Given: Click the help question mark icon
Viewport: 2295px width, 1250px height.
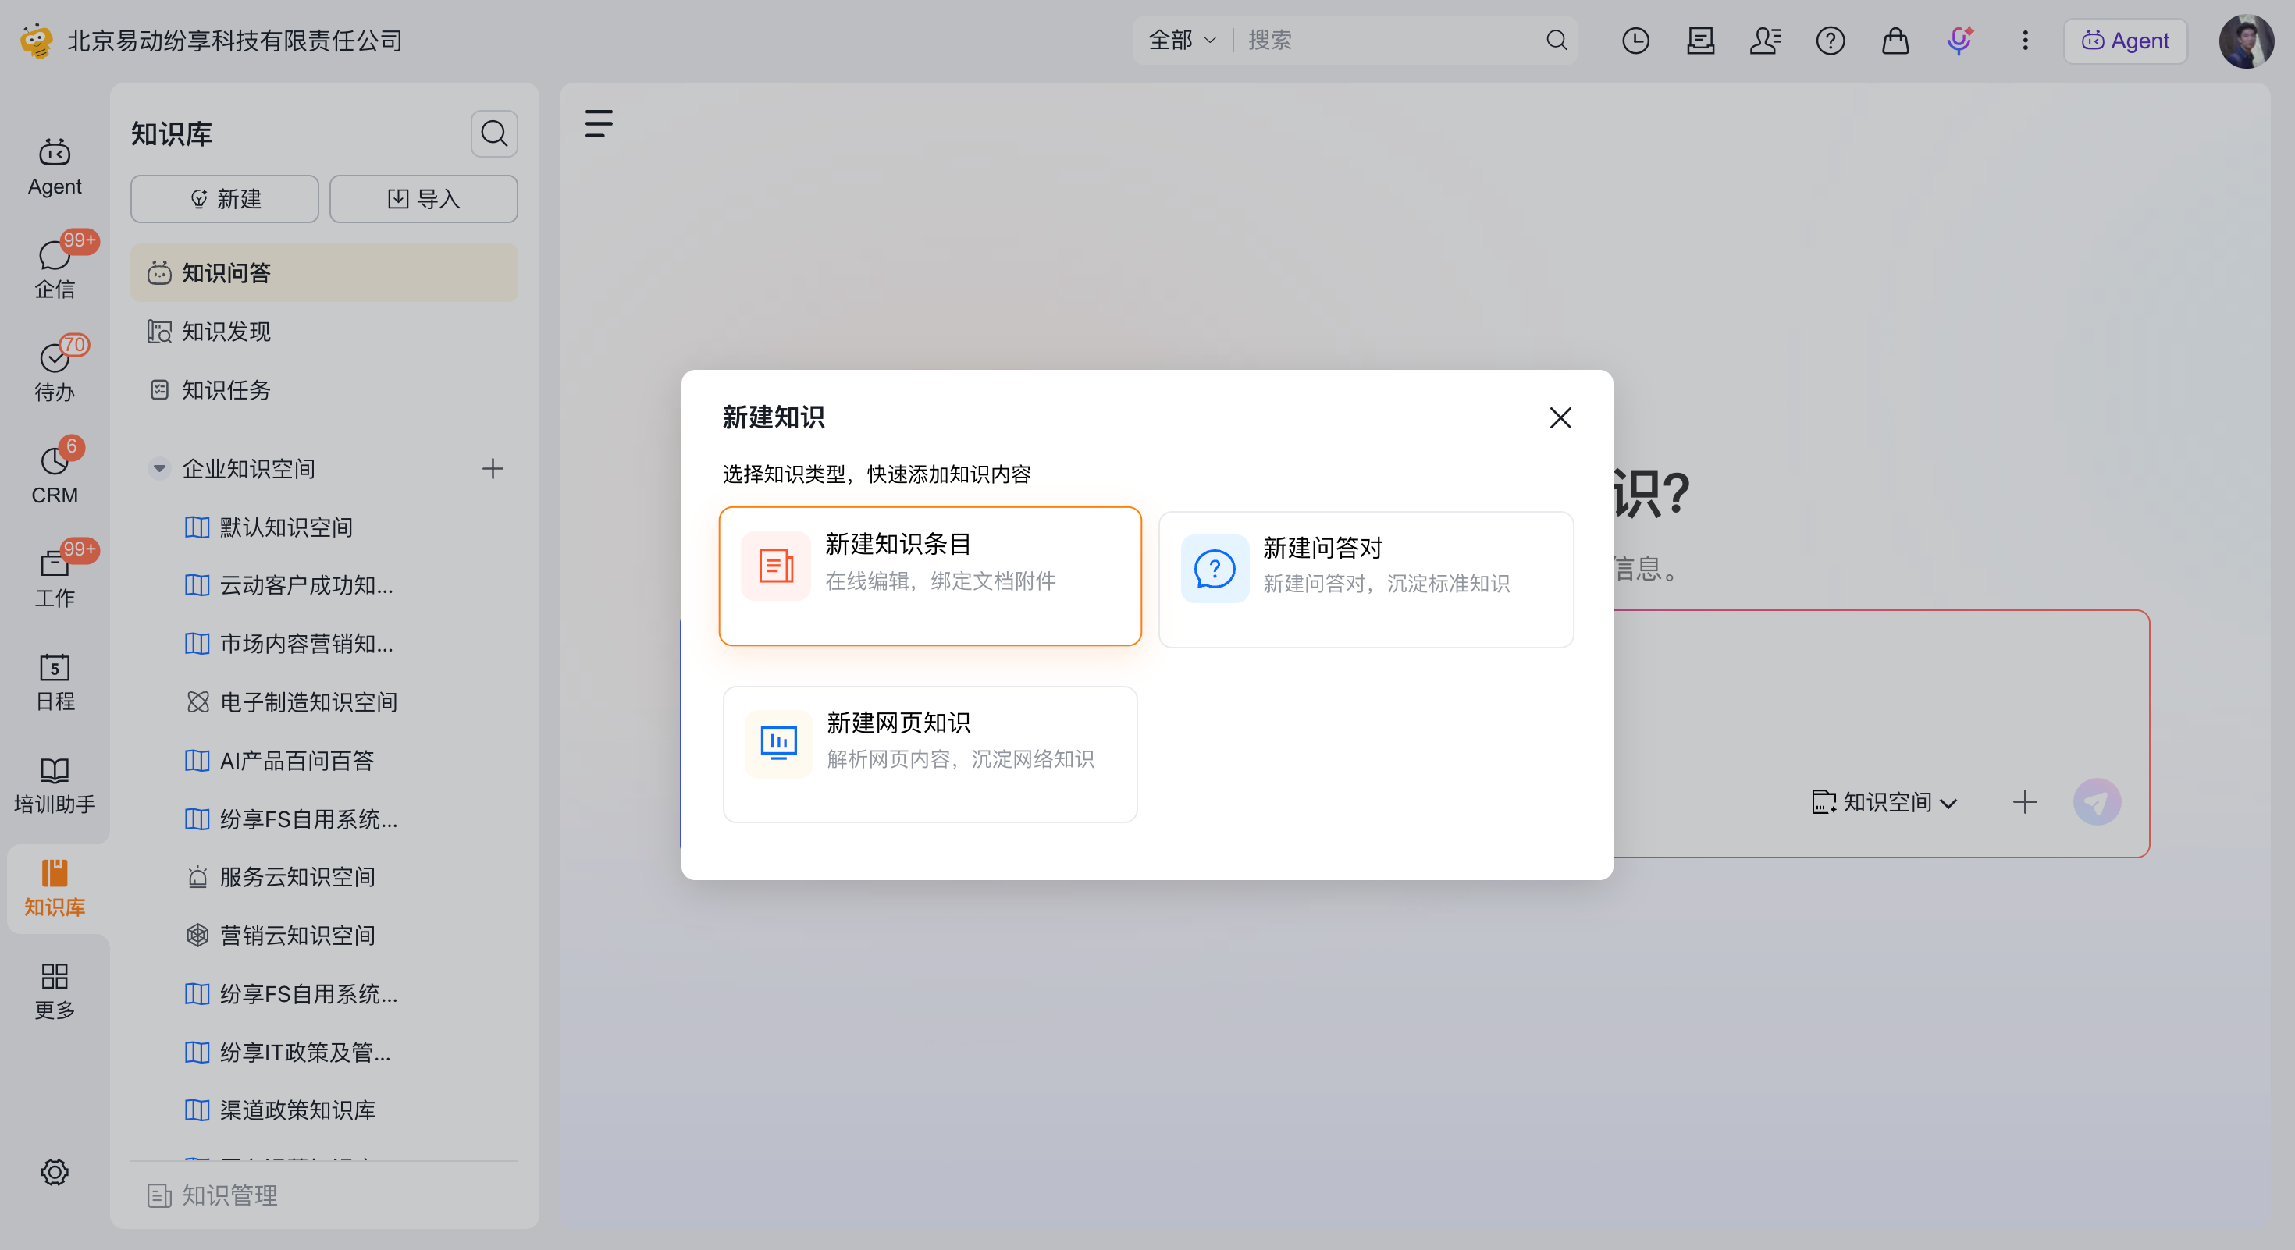Looking at the screenshot, I should point(1830,40).
